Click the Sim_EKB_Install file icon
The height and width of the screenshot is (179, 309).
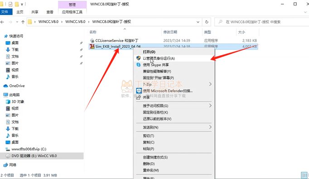92,47
